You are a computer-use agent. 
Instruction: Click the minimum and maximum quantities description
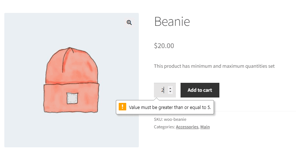point(214,66)
